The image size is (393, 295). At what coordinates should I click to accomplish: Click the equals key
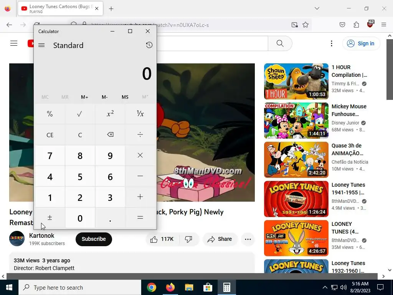tap(140, 218)
